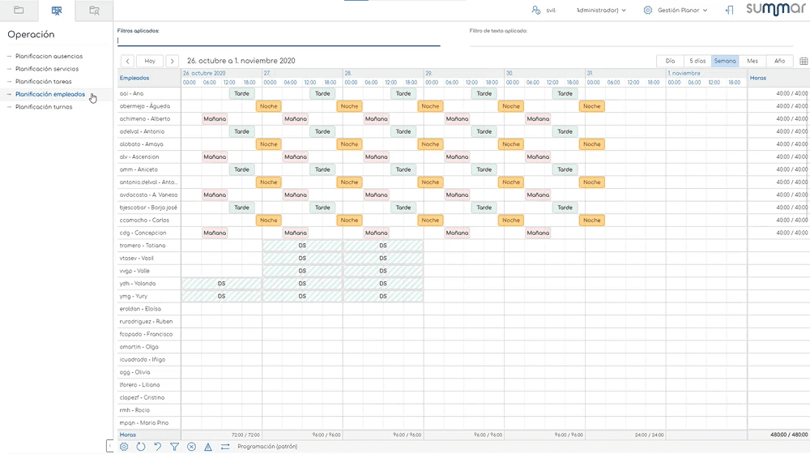
Task: Select employee row bjescobar - Borja josé
Action: pos(149,208)
